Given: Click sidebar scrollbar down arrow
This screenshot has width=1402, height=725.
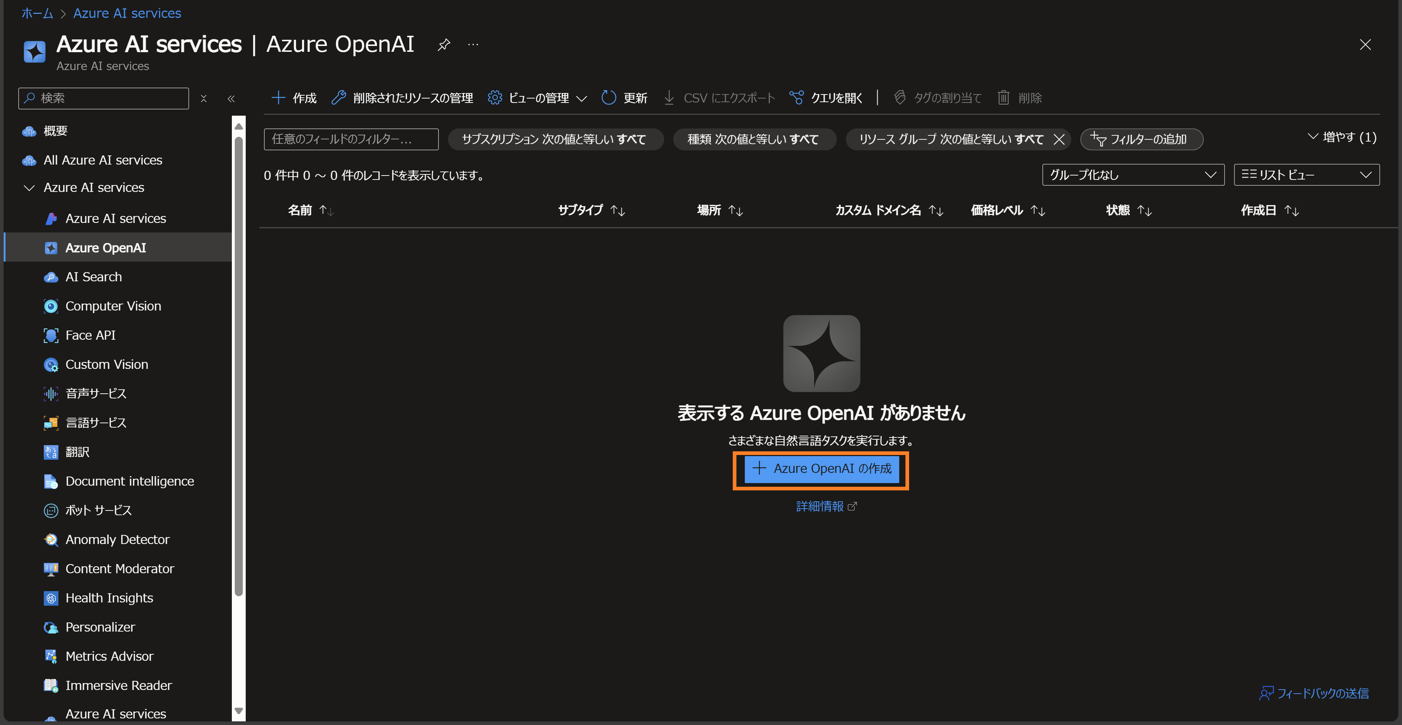Looking at the screenshot, I should click(x=238, y=711).
